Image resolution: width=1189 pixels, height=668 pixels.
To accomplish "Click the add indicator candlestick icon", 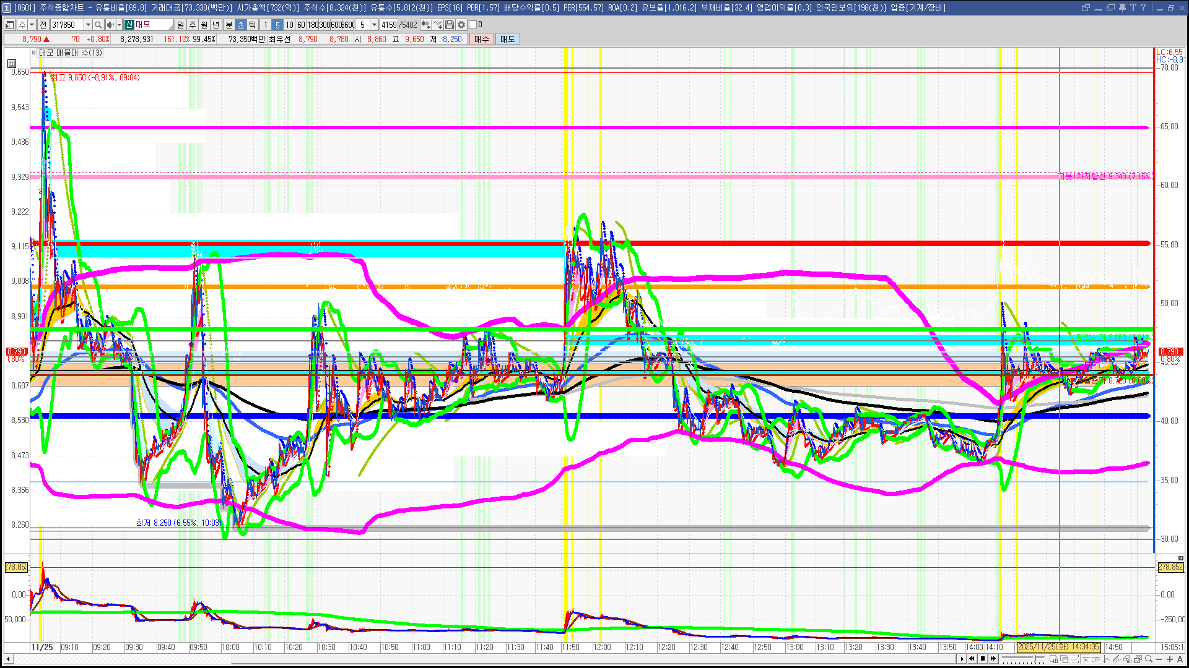I will coord(425,25).
